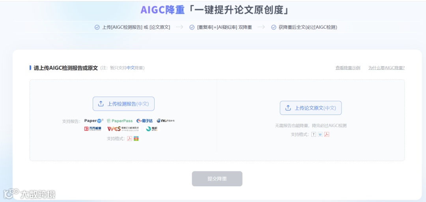Click the grey 提交降重 submit button

click(x=217, y=179)
